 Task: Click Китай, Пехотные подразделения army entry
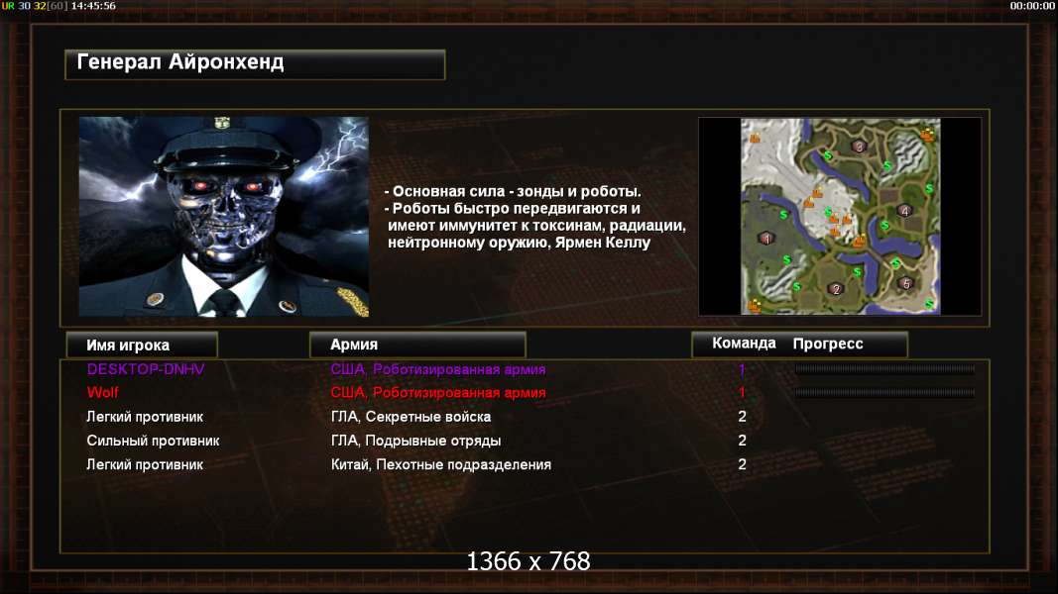[x=440, y=464]
